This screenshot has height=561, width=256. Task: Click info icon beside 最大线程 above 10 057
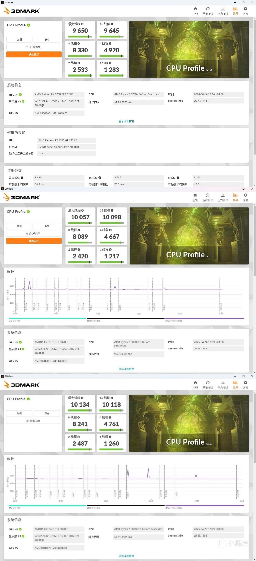pyautogui.click(x=82, y=211)
